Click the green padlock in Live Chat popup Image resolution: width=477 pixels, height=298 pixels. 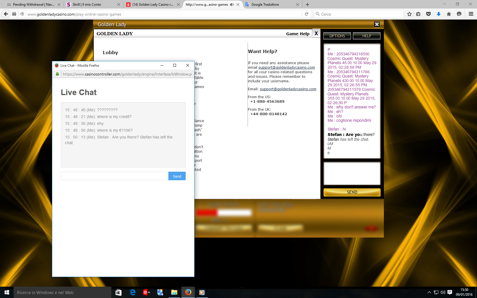coord(57,74)
